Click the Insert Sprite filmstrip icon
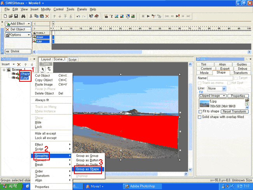Image resolution: width=253 pixels, height=190 pixels. tap(133, 16)
